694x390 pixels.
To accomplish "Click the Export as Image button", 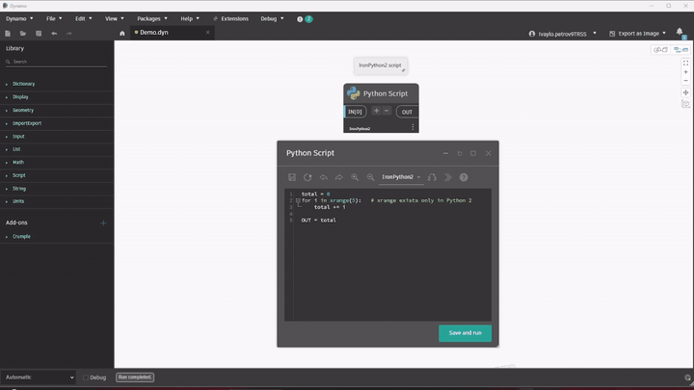I will point(638,33).
